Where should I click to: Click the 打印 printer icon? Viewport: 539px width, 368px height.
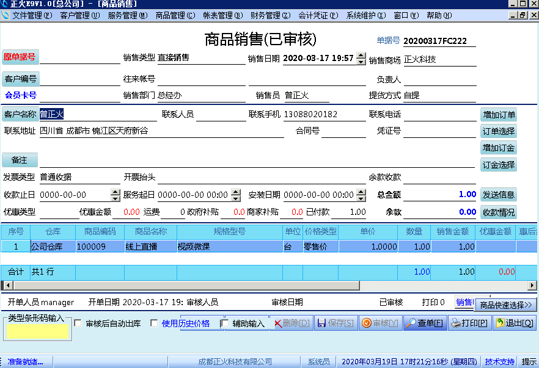pos(457,323)
